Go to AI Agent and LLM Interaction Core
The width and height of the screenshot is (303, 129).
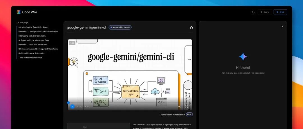click(34, 40)
